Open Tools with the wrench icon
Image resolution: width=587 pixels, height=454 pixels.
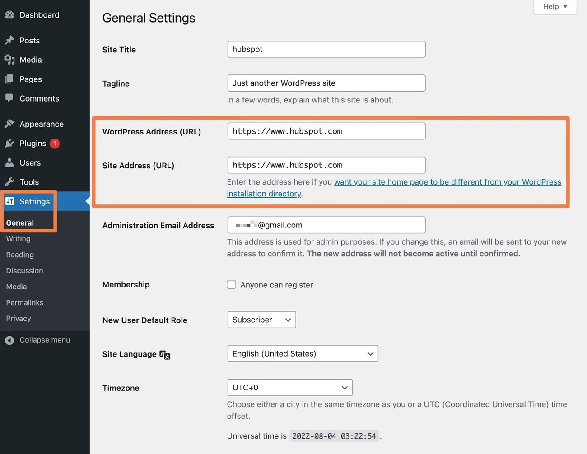click(9, 182)
